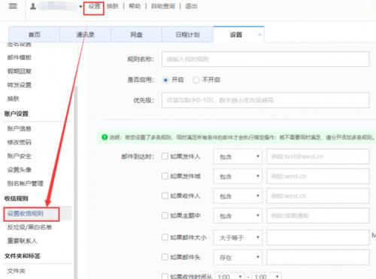Image resolution: width=376 pixels, height=279 pixels.
Task: Open 账户信息 in the sidebar
Action: pyautogui.click(x=20, y=129)
